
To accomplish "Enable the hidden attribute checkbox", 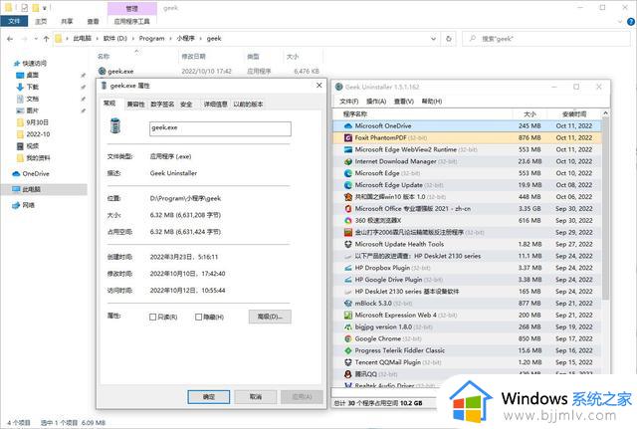I will [198, 317].
